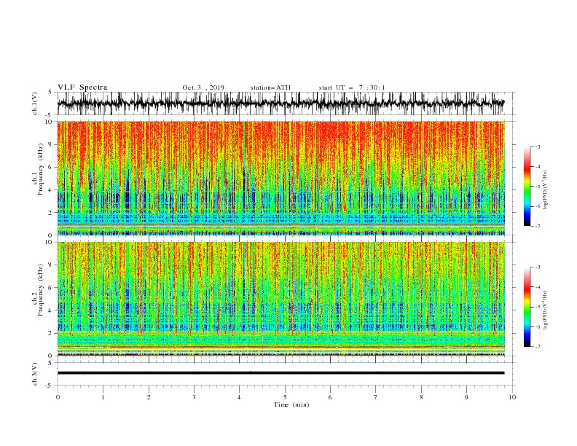This screenshot has width=577, height=446.
Task: Click the ch.2 frequency axis tick "6"
Action: pos(51,288)
